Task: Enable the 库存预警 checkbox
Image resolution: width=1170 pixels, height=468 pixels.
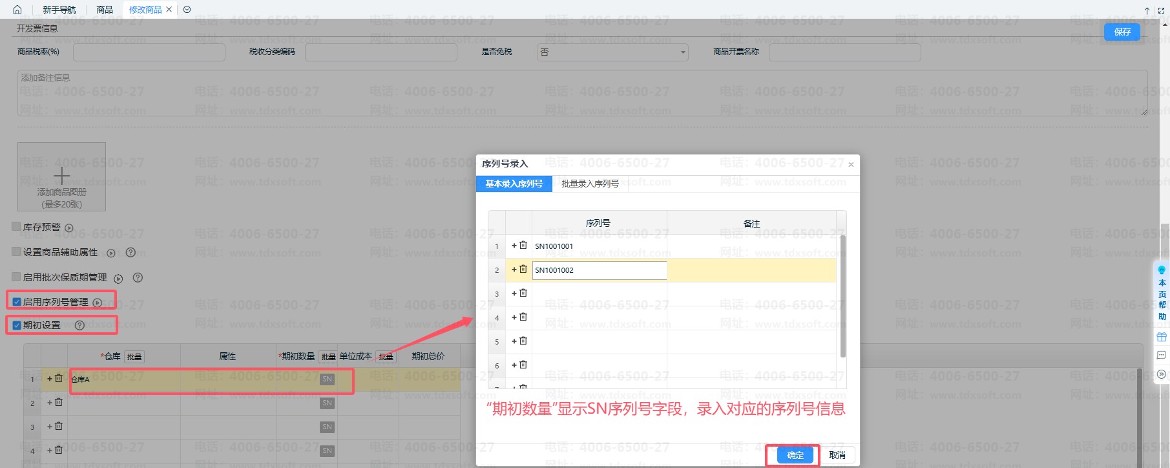Action: coord(17,227)
